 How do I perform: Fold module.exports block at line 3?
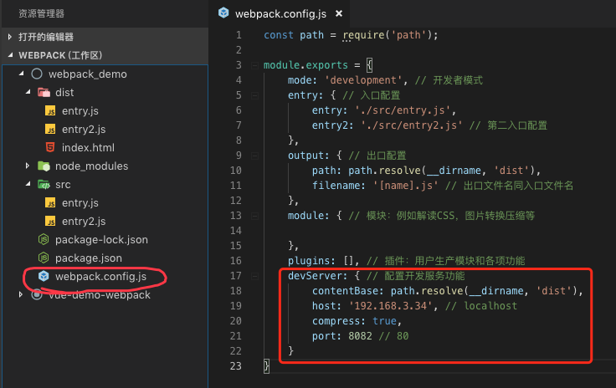254,65
